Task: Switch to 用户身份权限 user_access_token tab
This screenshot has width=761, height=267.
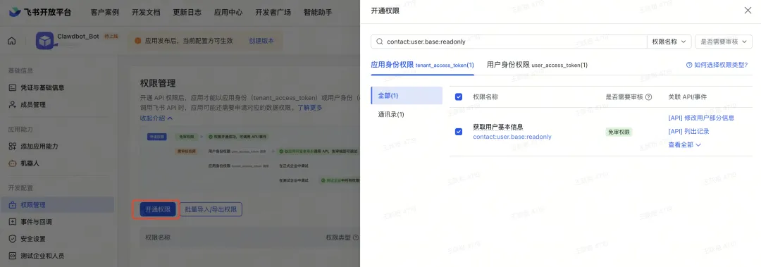Action: [537, 65]
